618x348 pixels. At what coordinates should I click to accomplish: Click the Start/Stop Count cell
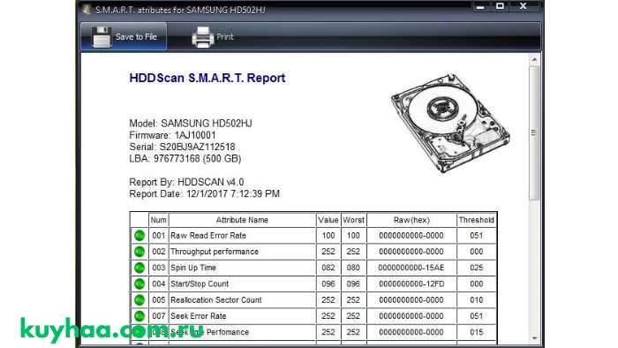point(242,284)
